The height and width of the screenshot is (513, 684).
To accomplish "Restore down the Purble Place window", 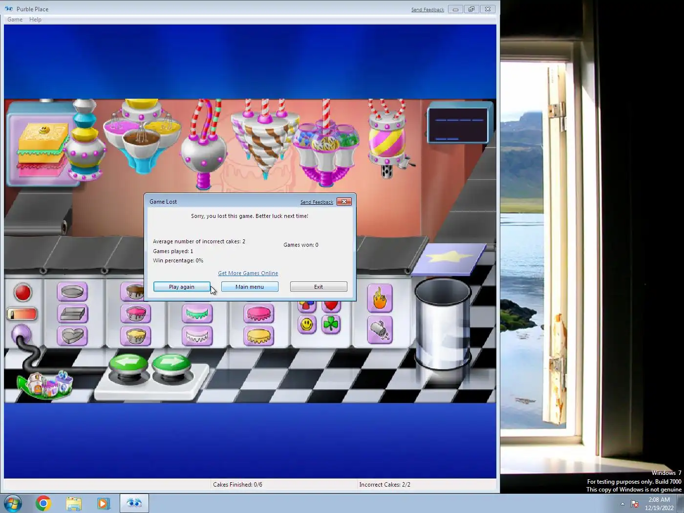I will coord(471,9).
